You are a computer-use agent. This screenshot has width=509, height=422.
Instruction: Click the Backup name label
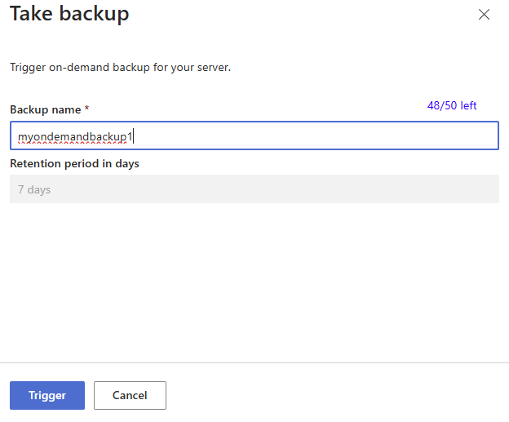(45, 109)
